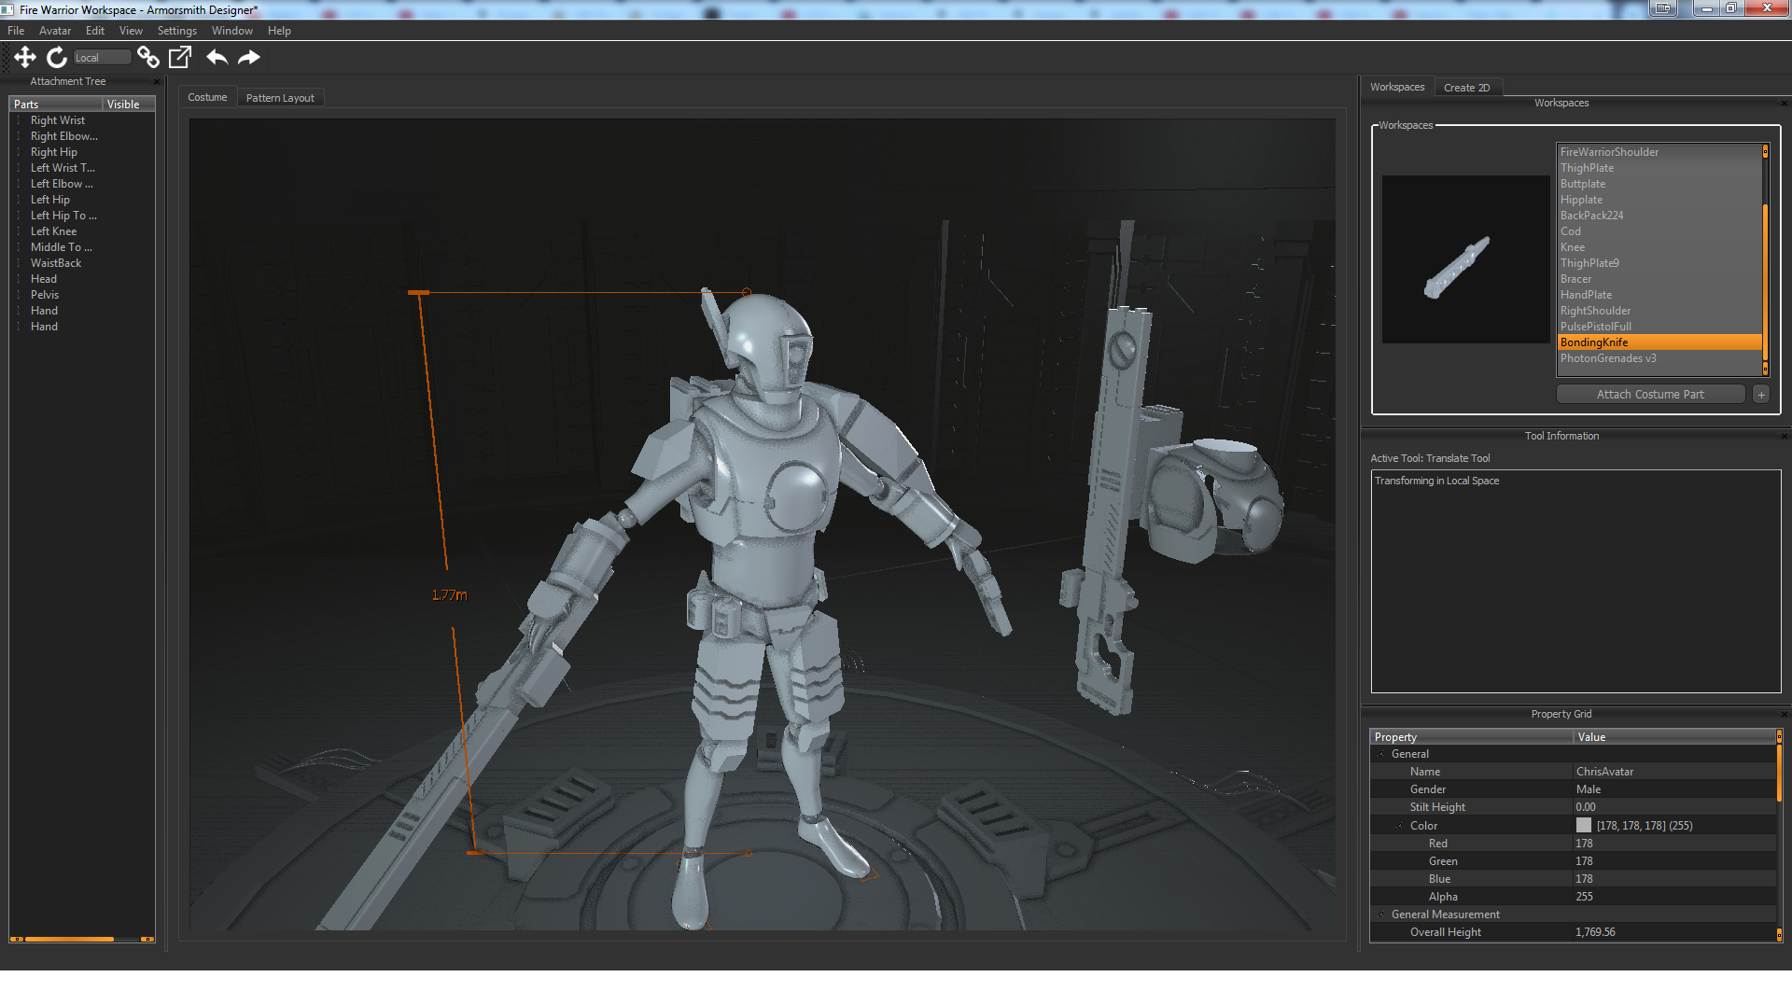Collapse the General property group

pyautogui.click(x=1381, y=754)
